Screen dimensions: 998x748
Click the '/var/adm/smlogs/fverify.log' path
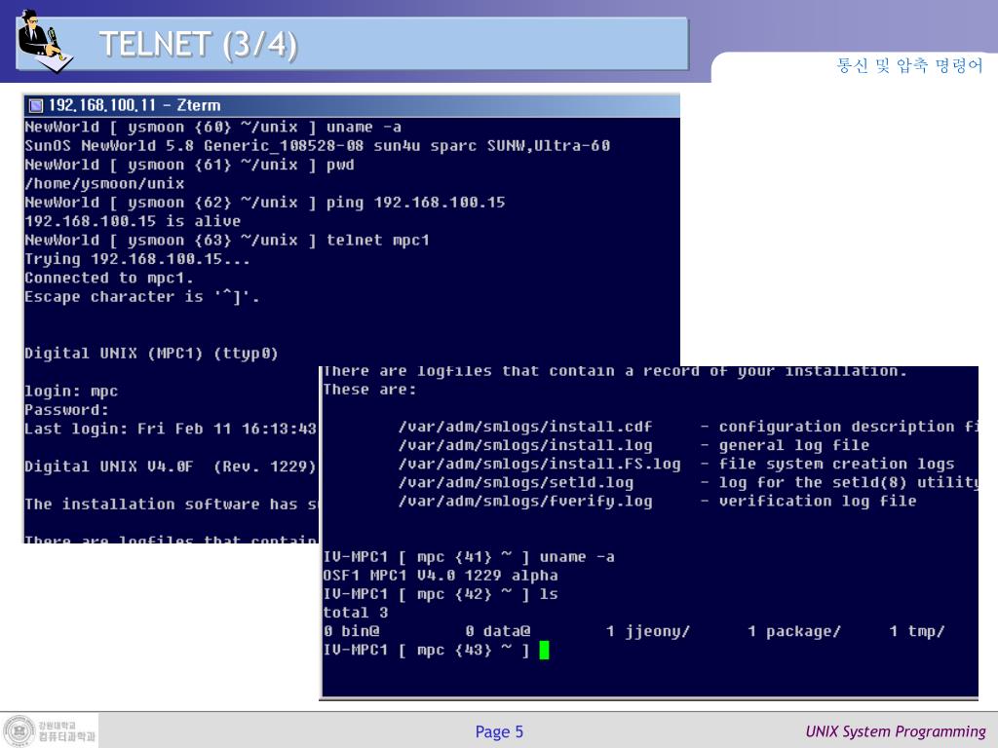click(525, 502)
